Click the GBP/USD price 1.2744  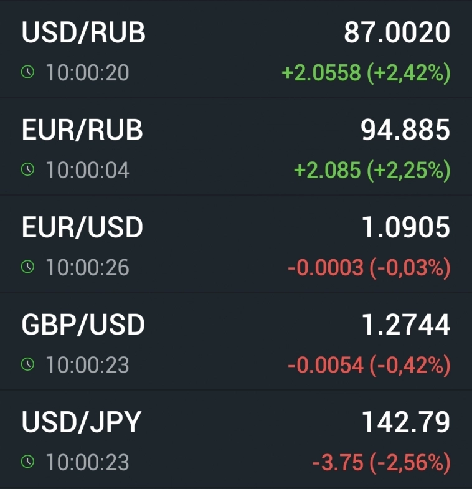pyautogui.click(x=405, y=325)
